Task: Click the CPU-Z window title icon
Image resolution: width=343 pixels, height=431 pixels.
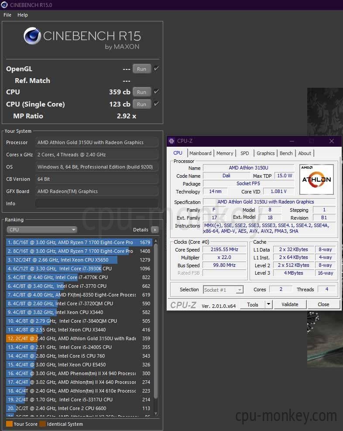Action: point(171,141)
